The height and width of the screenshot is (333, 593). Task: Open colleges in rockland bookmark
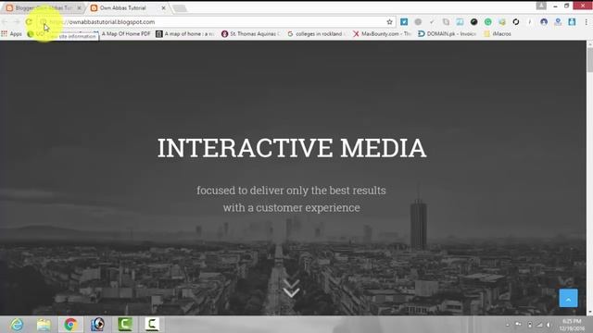coord(317,34)
